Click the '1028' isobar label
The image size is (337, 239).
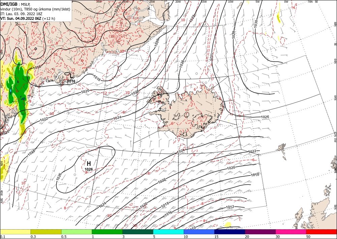(x=234, y=35)
